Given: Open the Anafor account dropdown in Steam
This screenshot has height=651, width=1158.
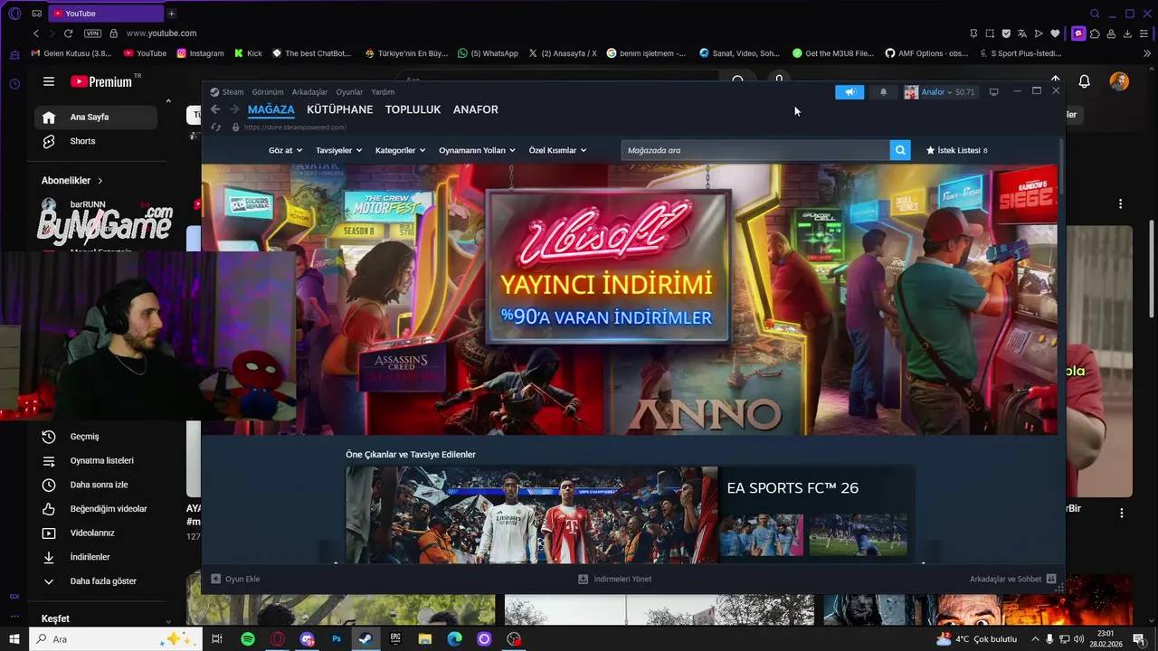Looking at the screenshot, I should pyautogui.click(x=939, y=92).
